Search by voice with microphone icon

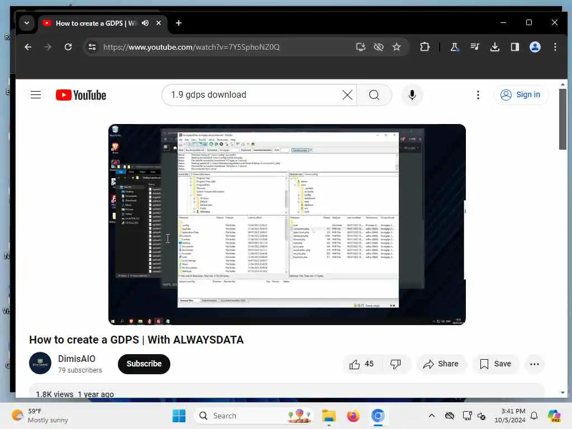click(x=412, y=95)
